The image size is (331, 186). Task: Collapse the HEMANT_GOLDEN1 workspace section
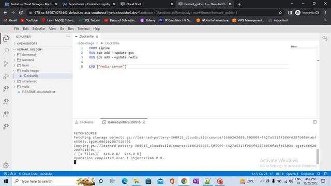pyautogui.click(x=29, y=50)
